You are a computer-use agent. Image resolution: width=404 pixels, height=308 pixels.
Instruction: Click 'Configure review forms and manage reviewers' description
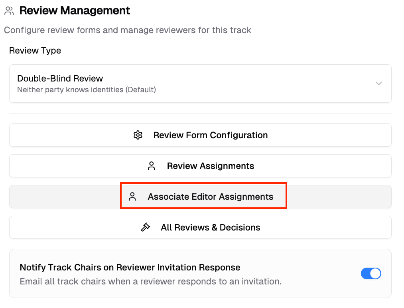tap(128, 30)
